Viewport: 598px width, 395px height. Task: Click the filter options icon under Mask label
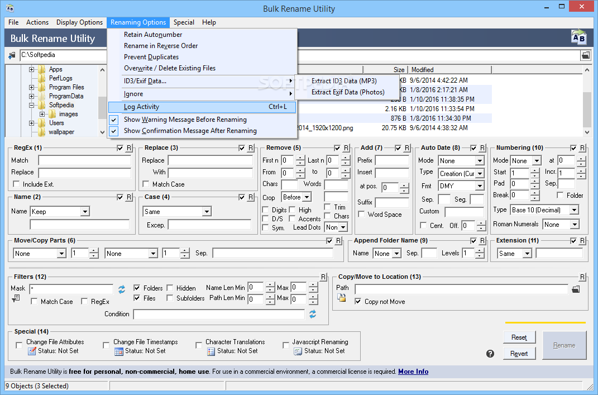16,298
